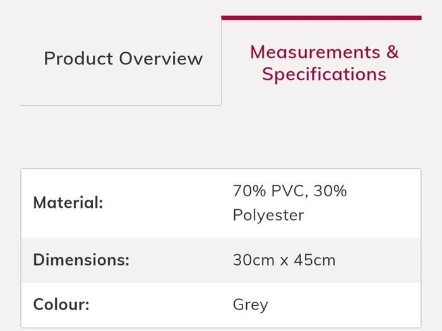The height and width of the screenshot is (331, 442).
Task: Click the Colour: label
Action: point(61,305)
